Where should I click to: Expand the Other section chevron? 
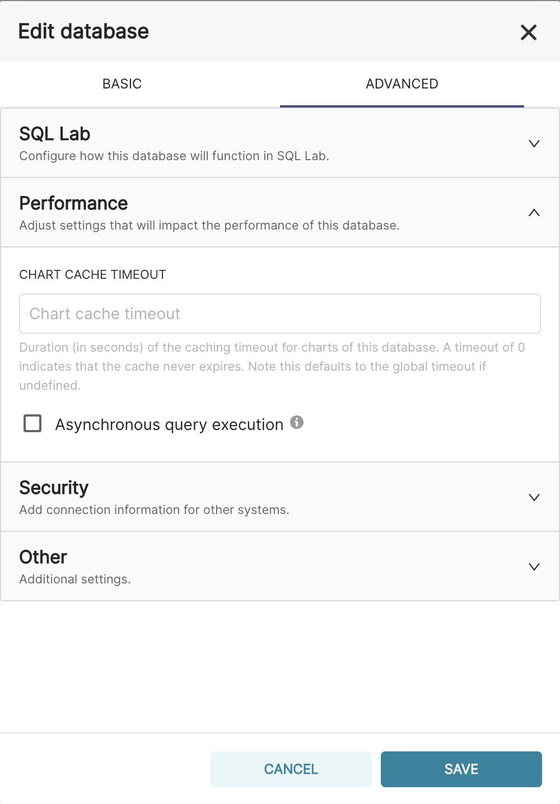click(x=534, y=567)
